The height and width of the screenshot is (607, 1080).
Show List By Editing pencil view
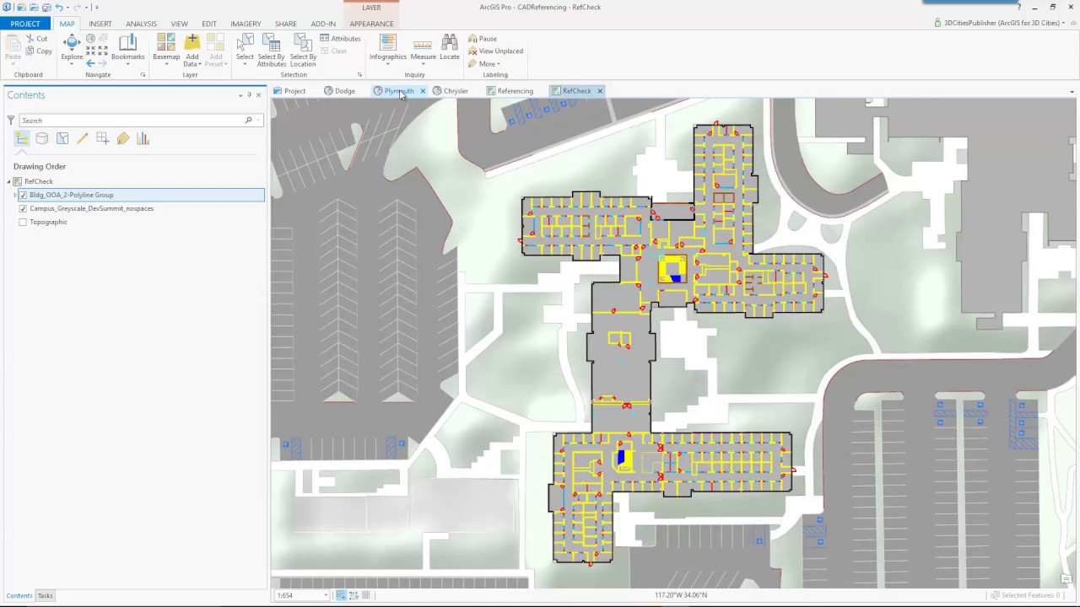[x=83, y=139]
